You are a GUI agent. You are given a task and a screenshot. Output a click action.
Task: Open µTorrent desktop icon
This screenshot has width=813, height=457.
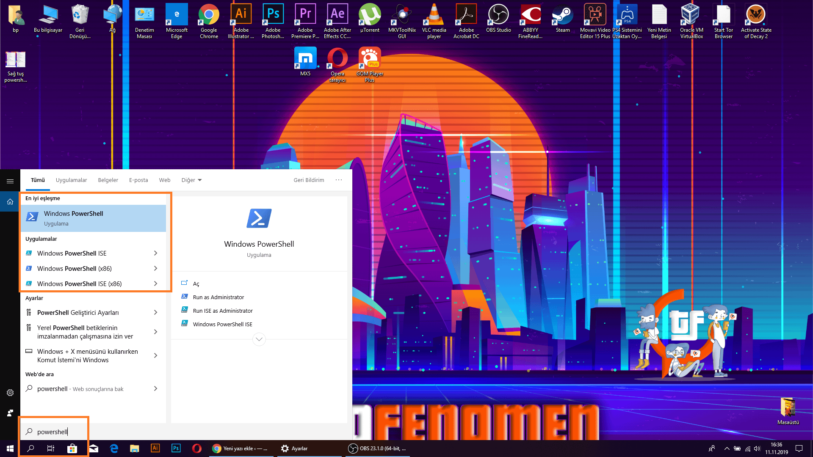point(370,18)
